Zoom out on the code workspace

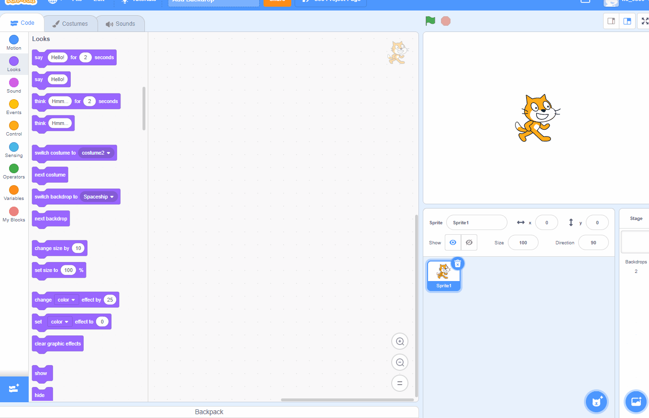[400, 363]
